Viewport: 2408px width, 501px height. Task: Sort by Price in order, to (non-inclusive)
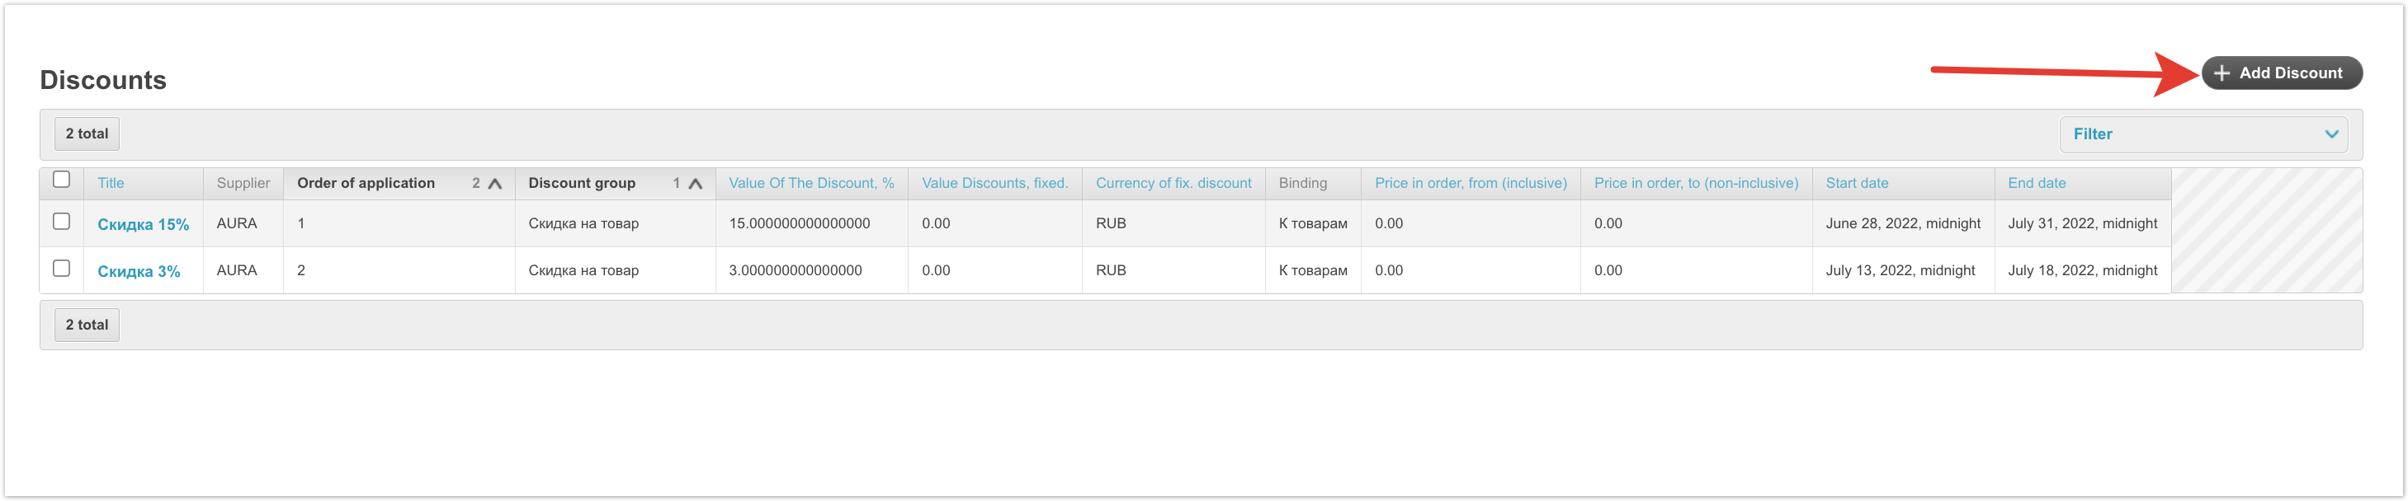tap(1695, 183)
